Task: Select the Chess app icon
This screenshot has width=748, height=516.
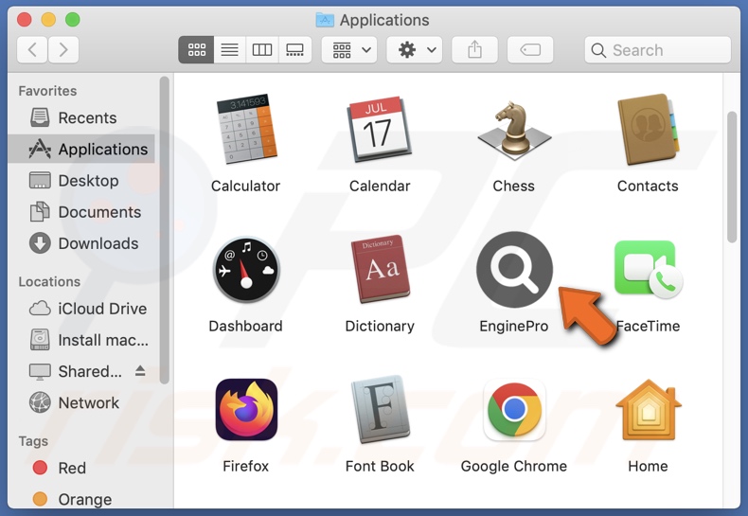Action: 514,131
